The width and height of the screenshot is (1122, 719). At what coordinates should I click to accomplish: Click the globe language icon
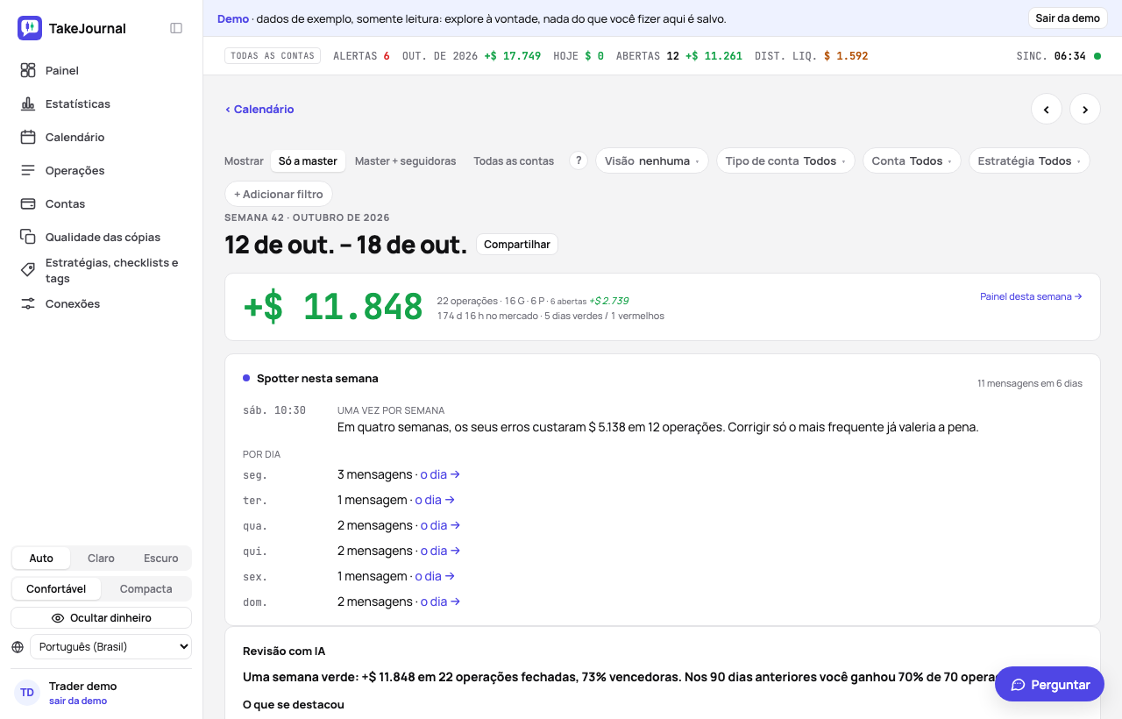[18, 647]
